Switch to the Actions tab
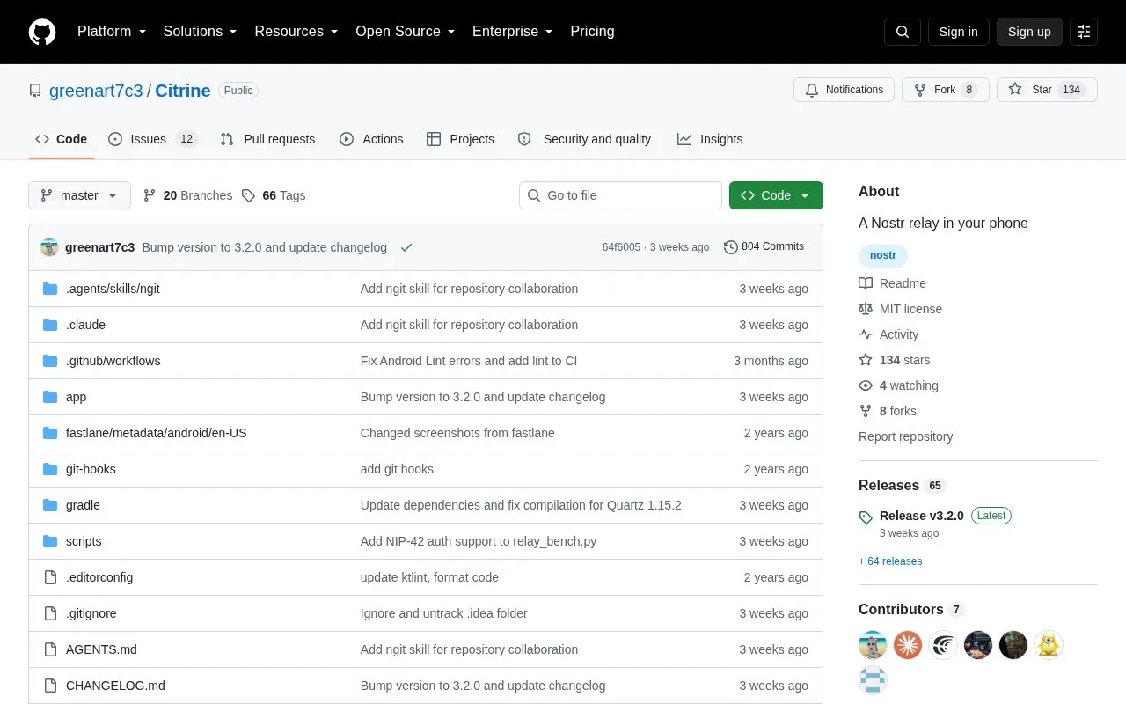Image resolution: width=1126 pixels, height=704 pixels. 371,139
